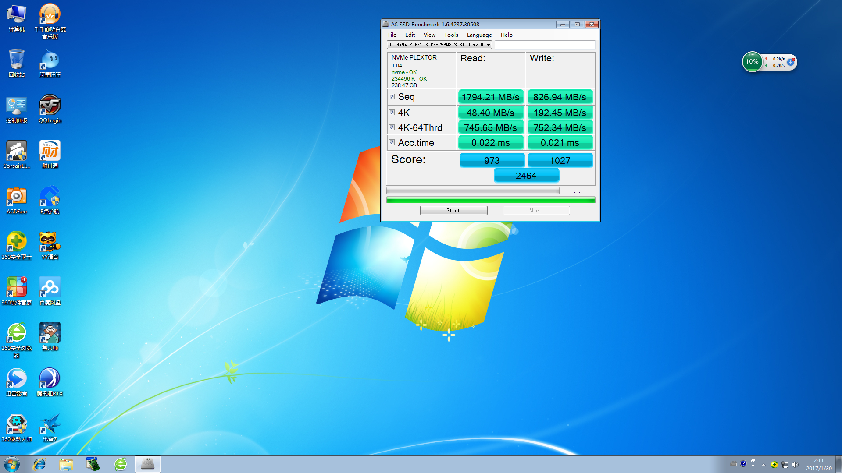842x473 pixels.
Task: Click the green benchmark progress bar
Action: click(490, 200)
